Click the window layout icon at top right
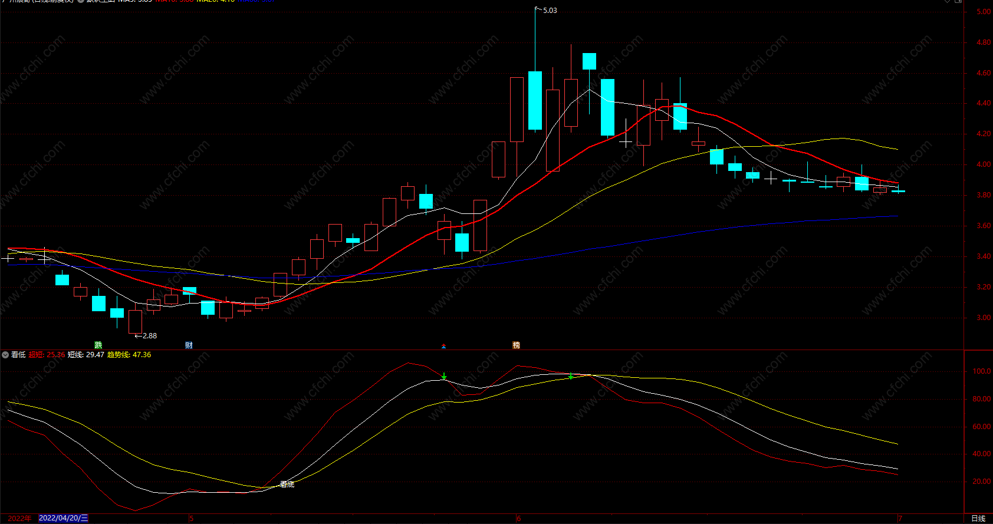This screenshot has width=993, height=524. pos(958,1)
